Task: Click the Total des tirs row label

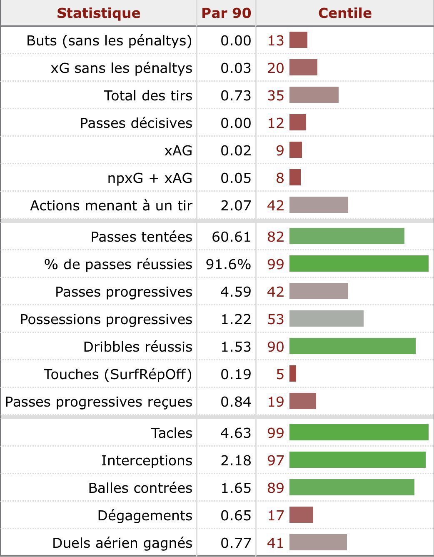Action: [x=148, y=95]
